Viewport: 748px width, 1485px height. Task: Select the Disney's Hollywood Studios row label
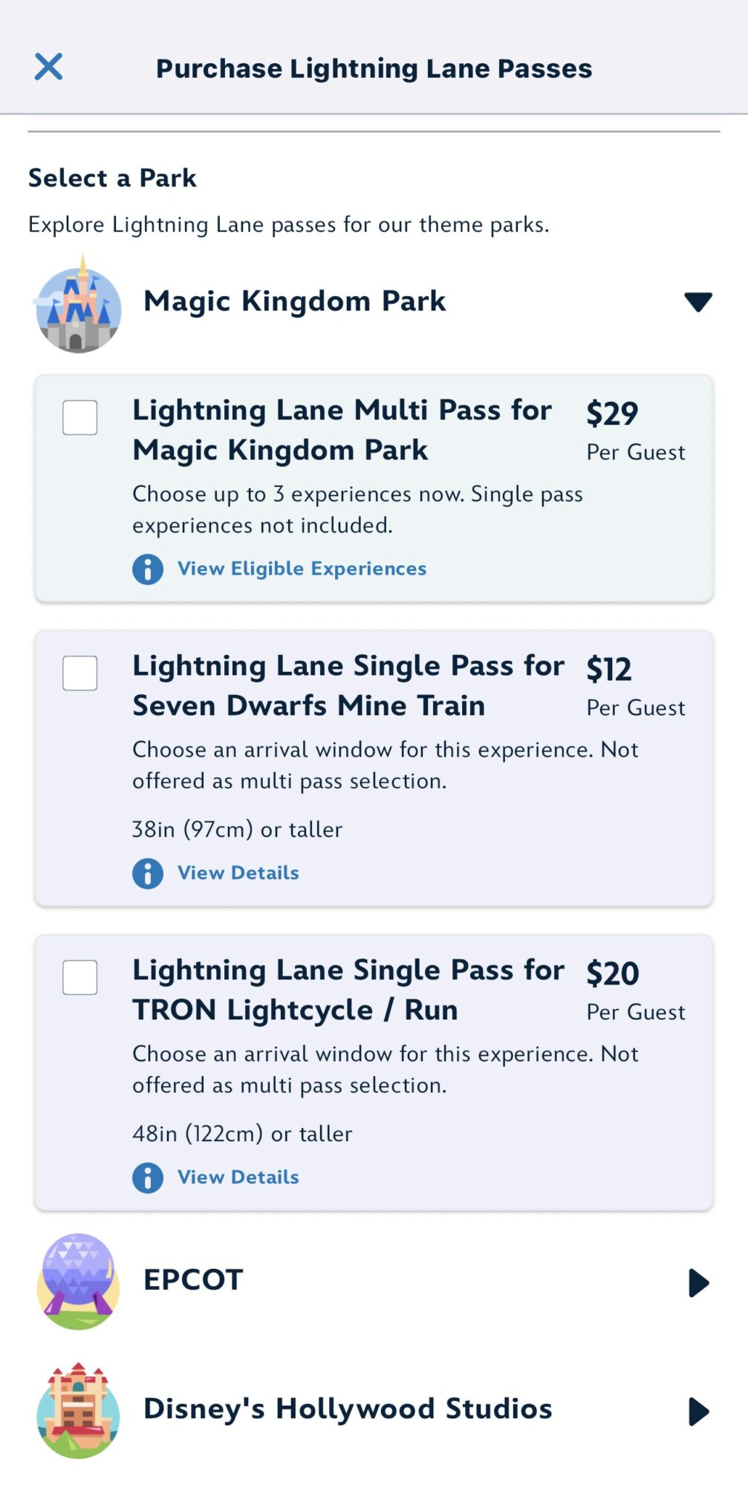coord(348,1409)
